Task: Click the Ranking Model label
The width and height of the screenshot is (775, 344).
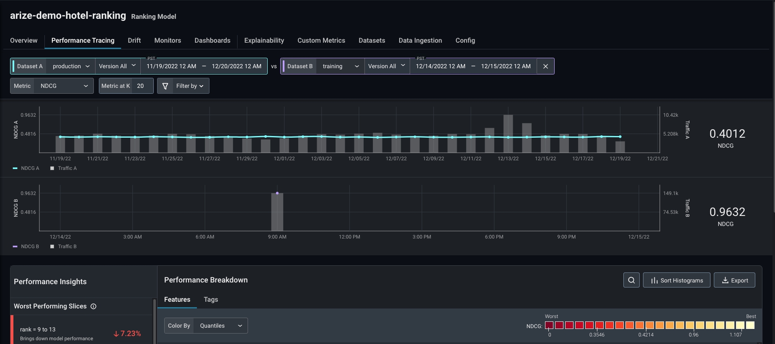Action: (154, 16)
